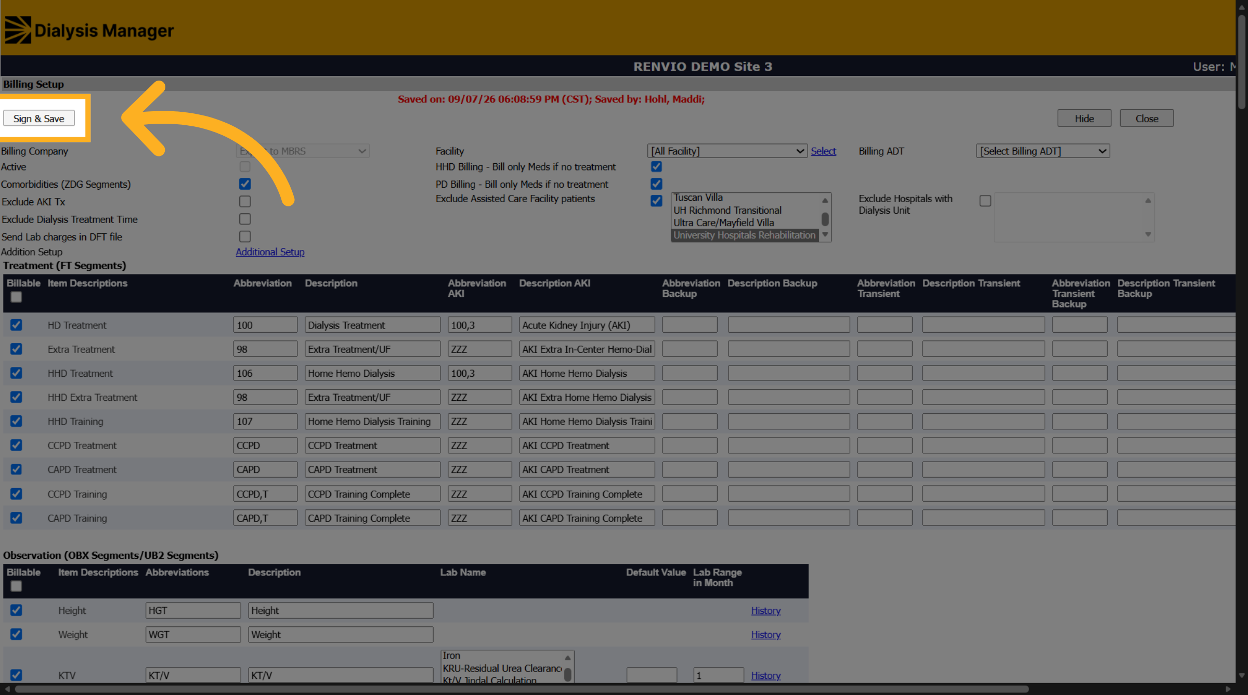The height and width of the screenshot is (695, 1248).
Task: Toggle HHD Billing meds-only checkbox
Action: click(x=656, y=166)
